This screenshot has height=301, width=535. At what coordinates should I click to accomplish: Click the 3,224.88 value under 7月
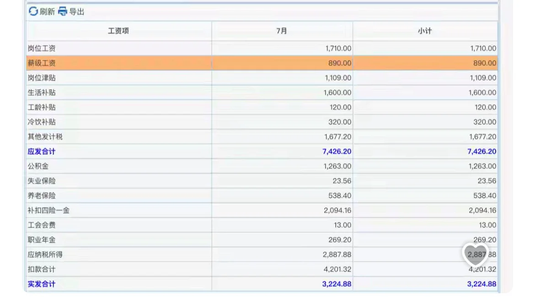(337, 284)
